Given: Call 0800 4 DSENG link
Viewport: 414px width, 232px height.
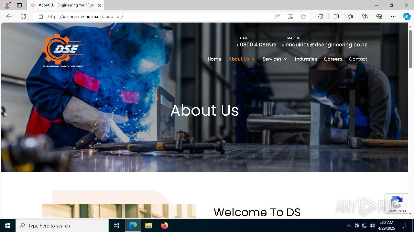Looking at the screenshot, I should coord(258,45).
